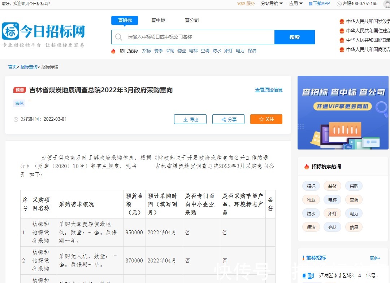The width and height of the screenshot is (390, 283).
Task: Switch to the 查中标 tab
Action: [158, 20]
